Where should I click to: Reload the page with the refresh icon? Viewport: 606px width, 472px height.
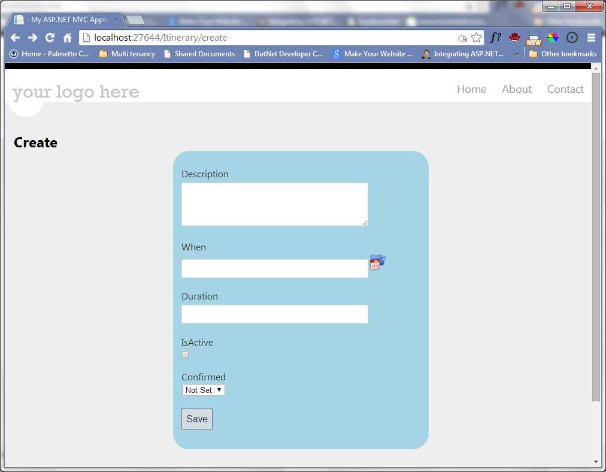tap(50, 37)
